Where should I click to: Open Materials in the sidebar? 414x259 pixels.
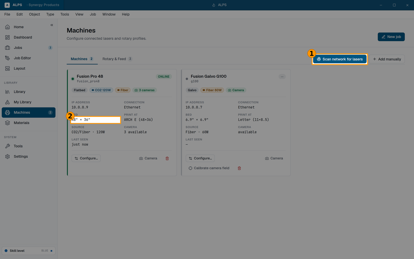click(x=29, y=123)
